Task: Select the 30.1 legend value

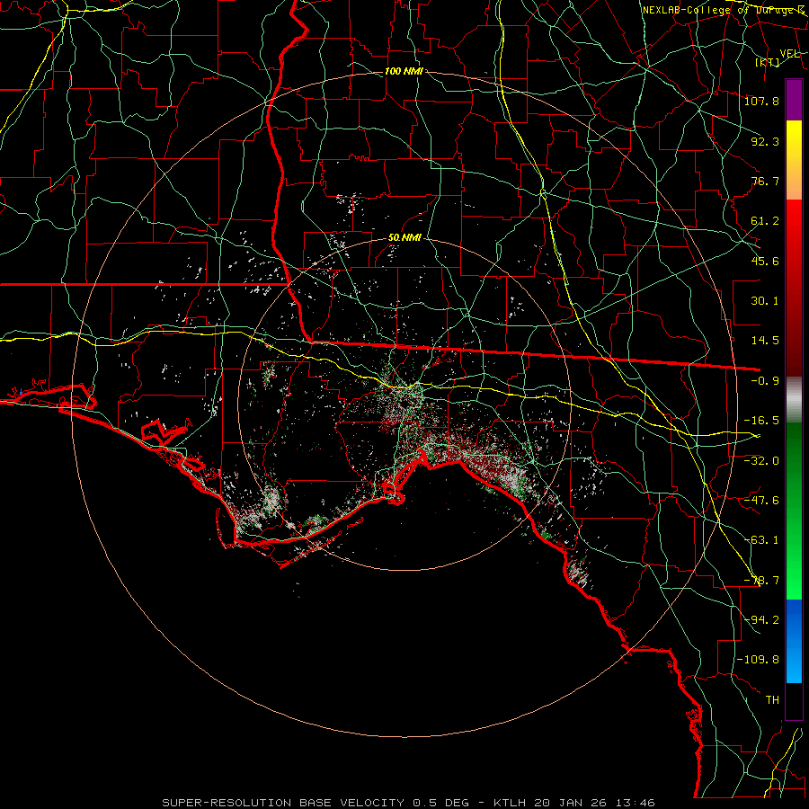Action: click(x=765, y=300)
